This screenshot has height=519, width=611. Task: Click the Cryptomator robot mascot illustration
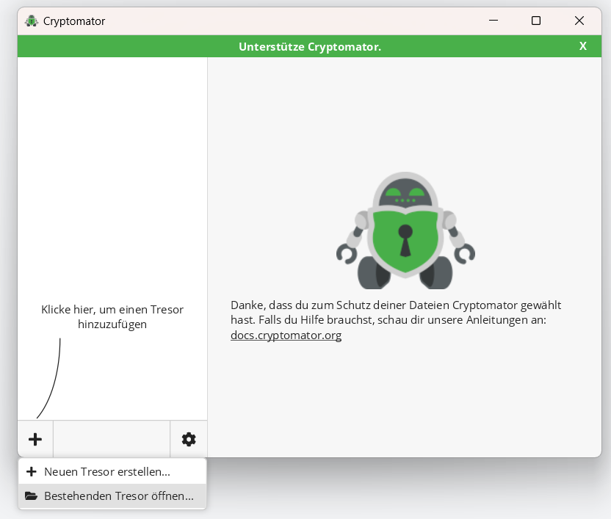405,228
